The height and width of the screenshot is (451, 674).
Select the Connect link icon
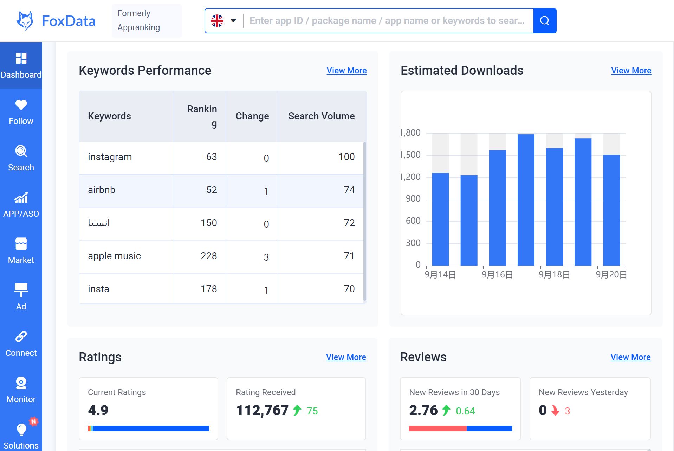click(x=21, y=343)
